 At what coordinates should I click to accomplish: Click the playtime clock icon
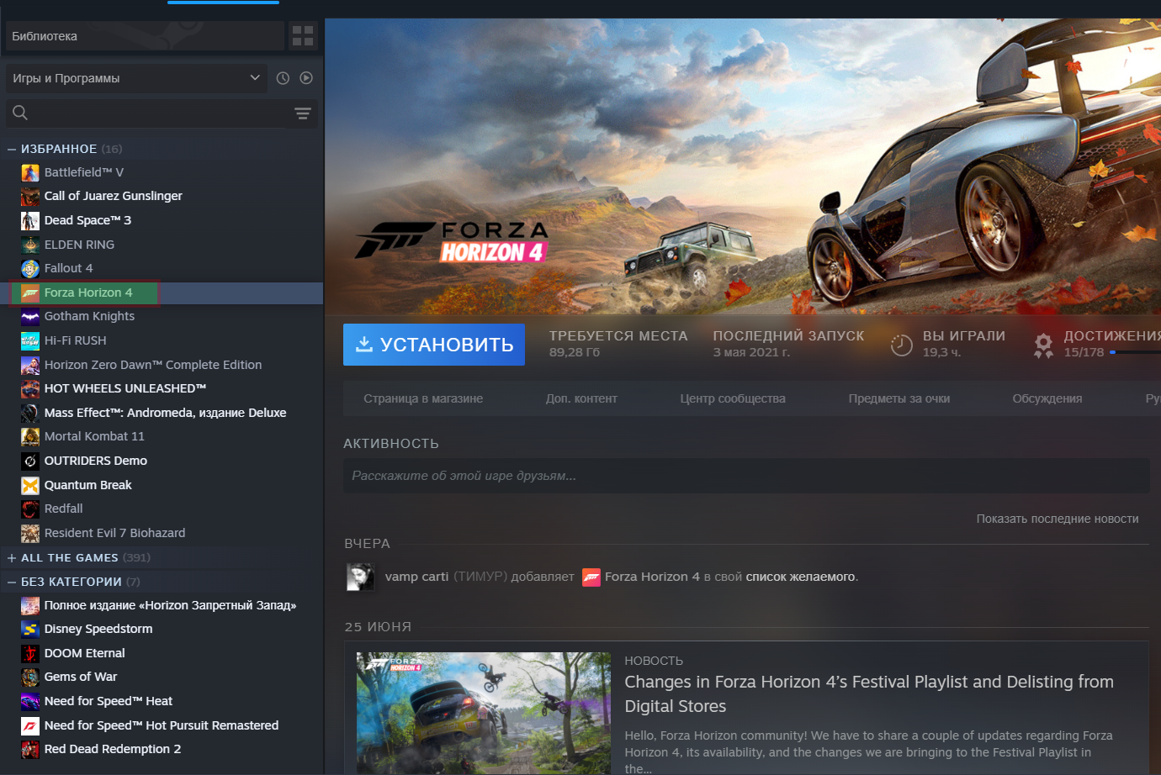pyautogui.click(x=901, y=345)
